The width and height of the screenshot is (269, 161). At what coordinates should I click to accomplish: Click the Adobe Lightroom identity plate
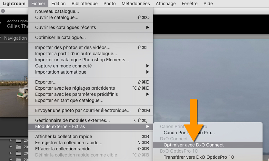pos(18,24)
